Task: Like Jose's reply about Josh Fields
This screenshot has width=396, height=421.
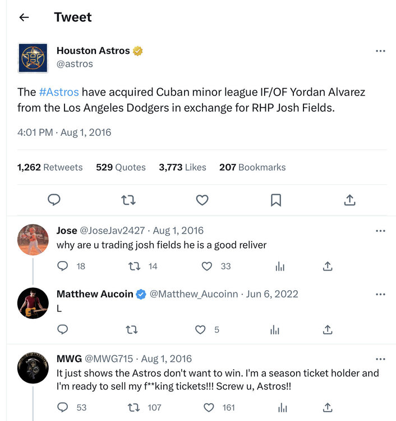Action: (x=207, y=266)
